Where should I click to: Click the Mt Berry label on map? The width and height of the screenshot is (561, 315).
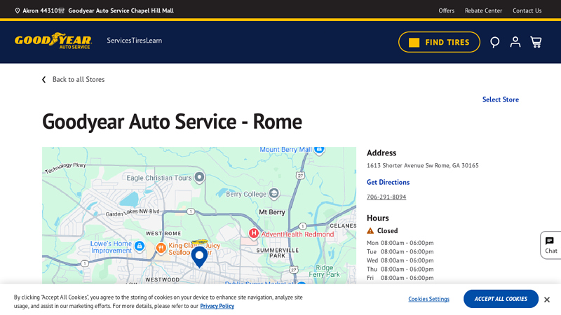tap(272, 212)
